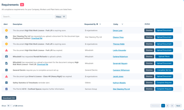184x110 pixels.
Task: Open Leslie Alexander entity link
Action: click(x=120, y=50)
